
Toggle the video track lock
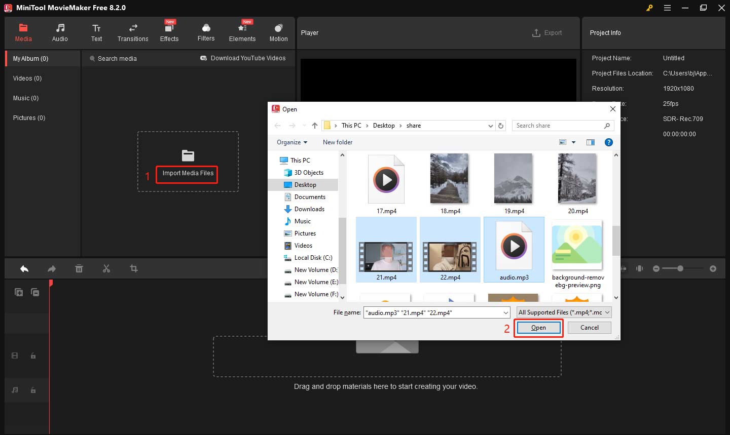point(33,356)
